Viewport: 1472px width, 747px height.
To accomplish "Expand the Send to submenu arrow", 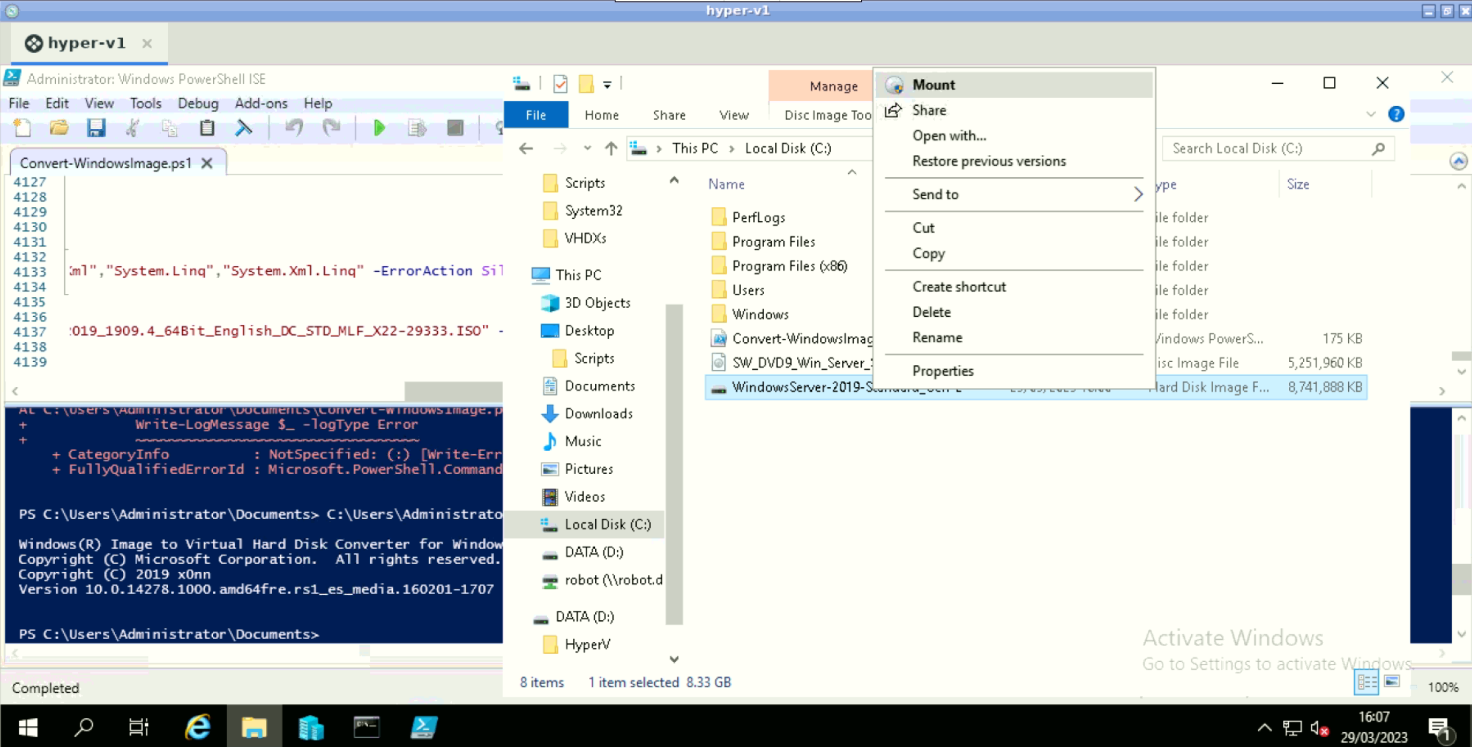I will point(1138,195).
